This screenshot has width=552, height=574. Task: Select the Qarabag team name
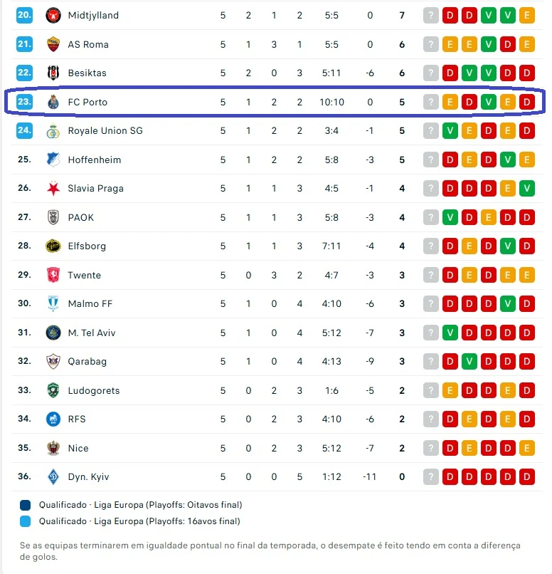87,361
